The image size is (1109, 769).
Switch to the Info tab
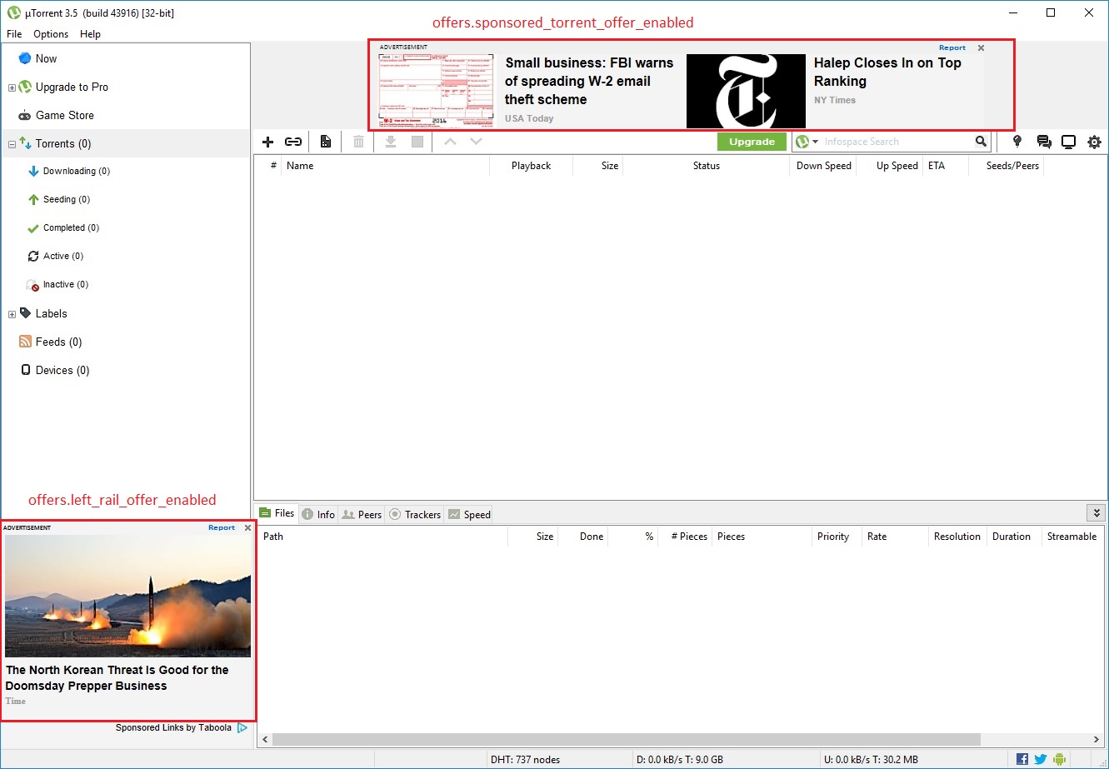click(318, 514)
